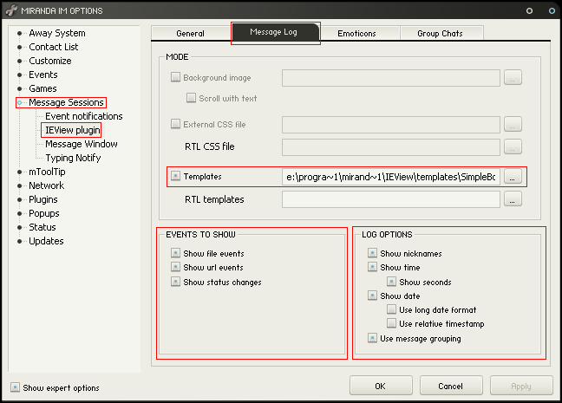Toggle Scroll with text checkbox
Viewport: 562px width, 403px height.
[x=191, y=98]
